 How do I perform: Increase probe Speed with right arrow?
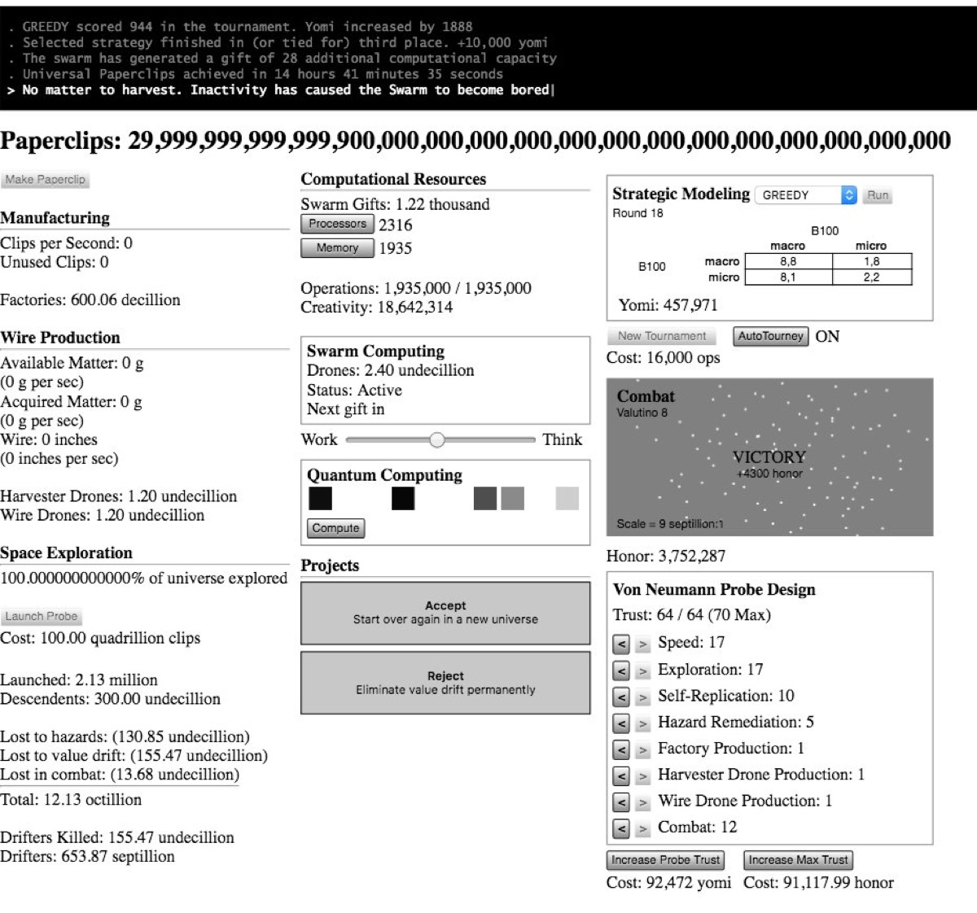coord(642,644)
